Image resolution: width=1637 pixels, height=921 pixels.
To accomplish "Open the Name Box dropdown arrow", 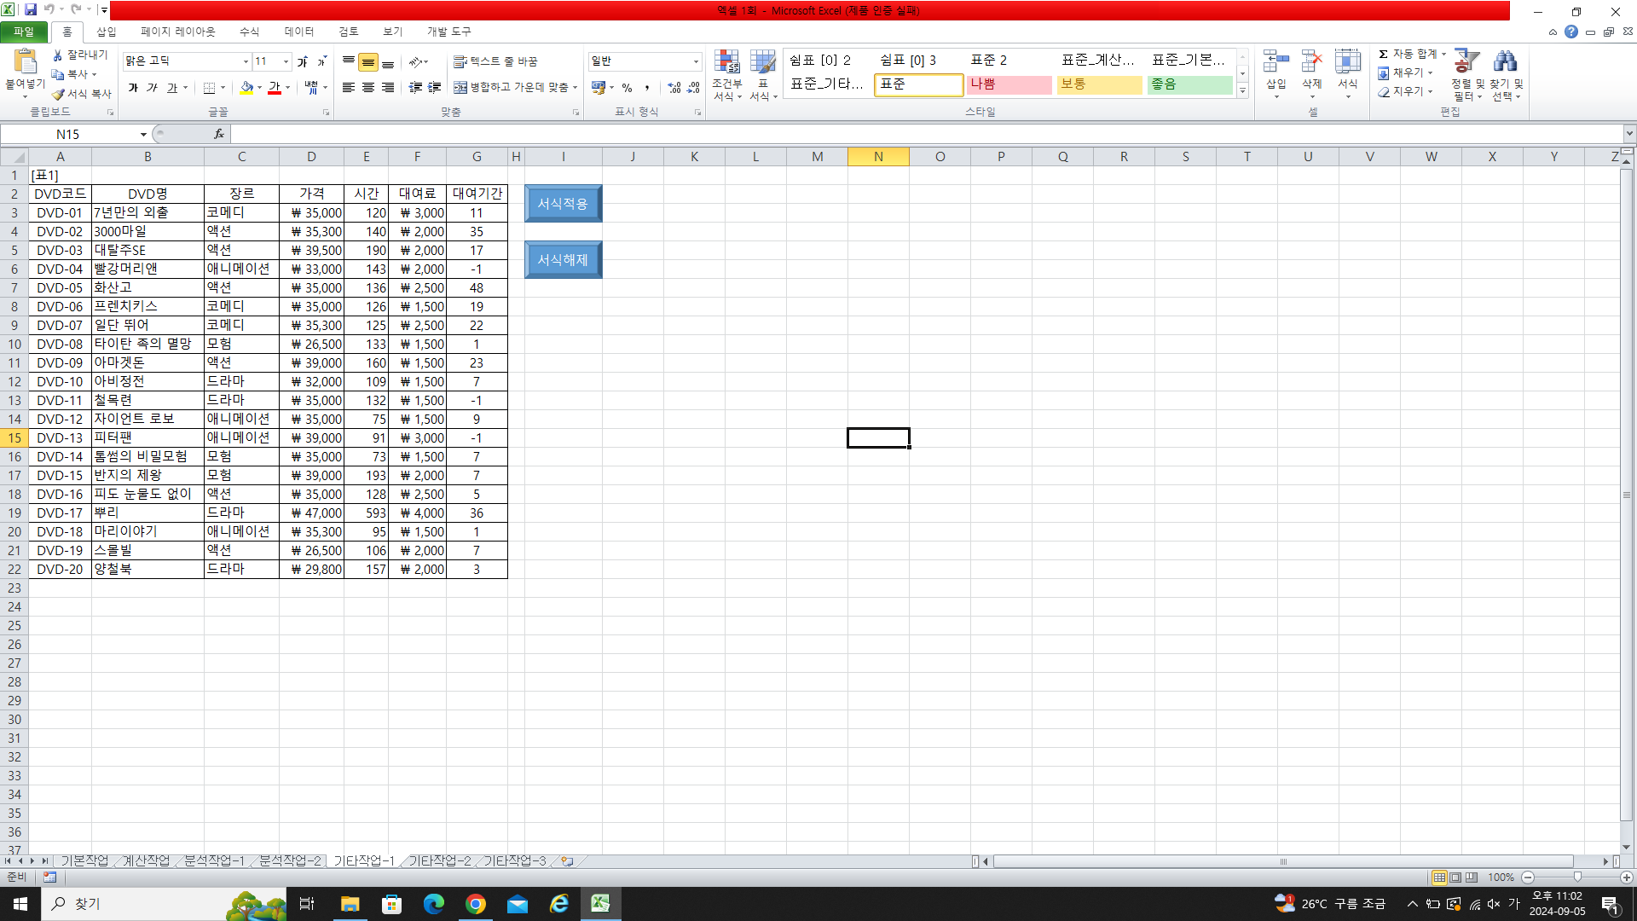I will [143, 135].
